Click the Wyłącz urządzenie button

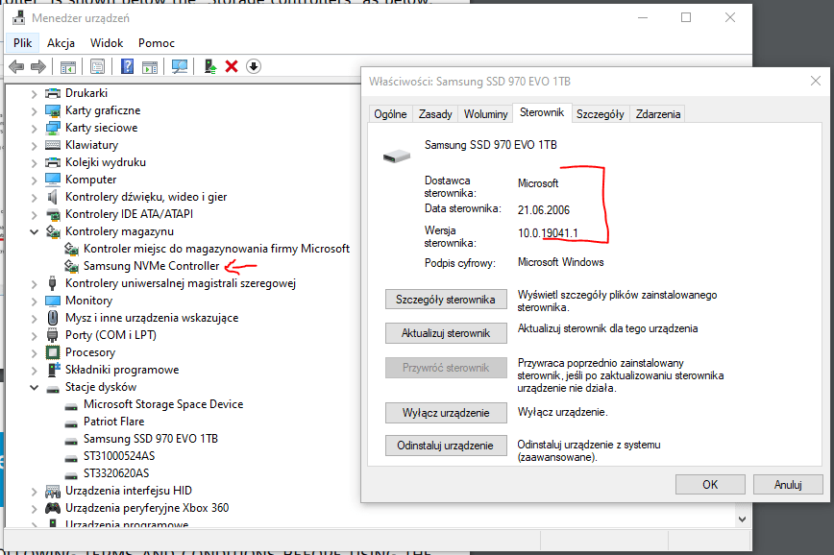446,413
